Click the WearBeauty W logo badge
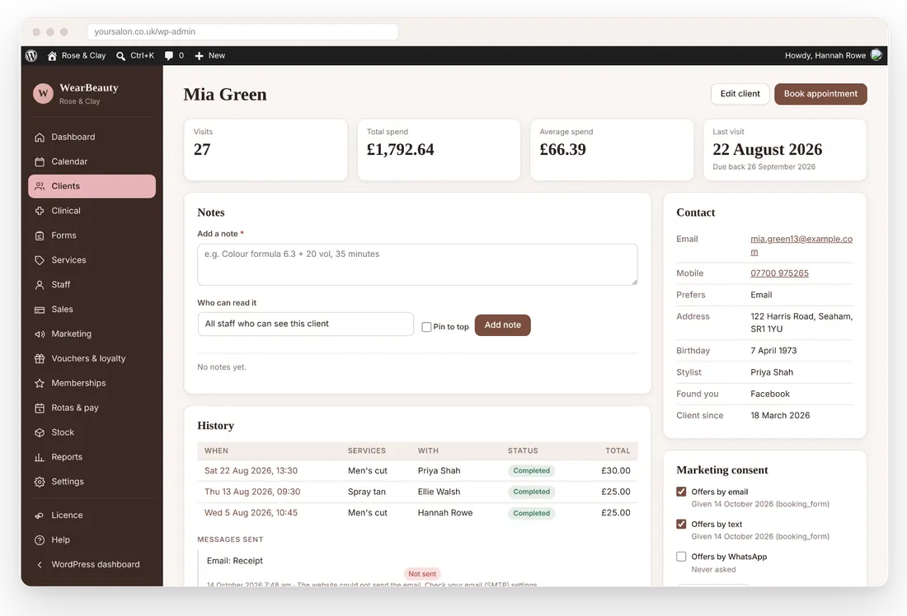 43,94
